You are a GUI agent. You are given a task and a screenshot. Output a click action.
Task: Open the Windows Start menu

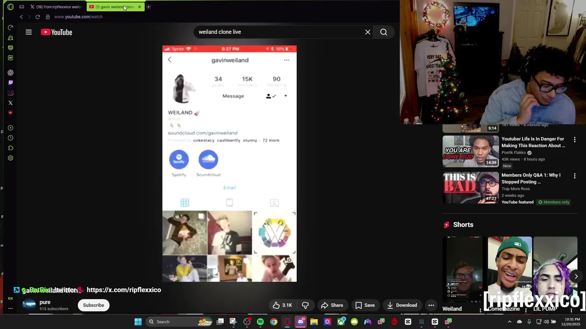[138, 322]
